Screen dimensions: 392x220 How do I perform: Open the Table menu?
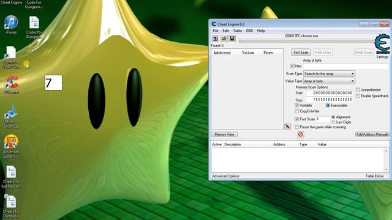click(237, 31)
